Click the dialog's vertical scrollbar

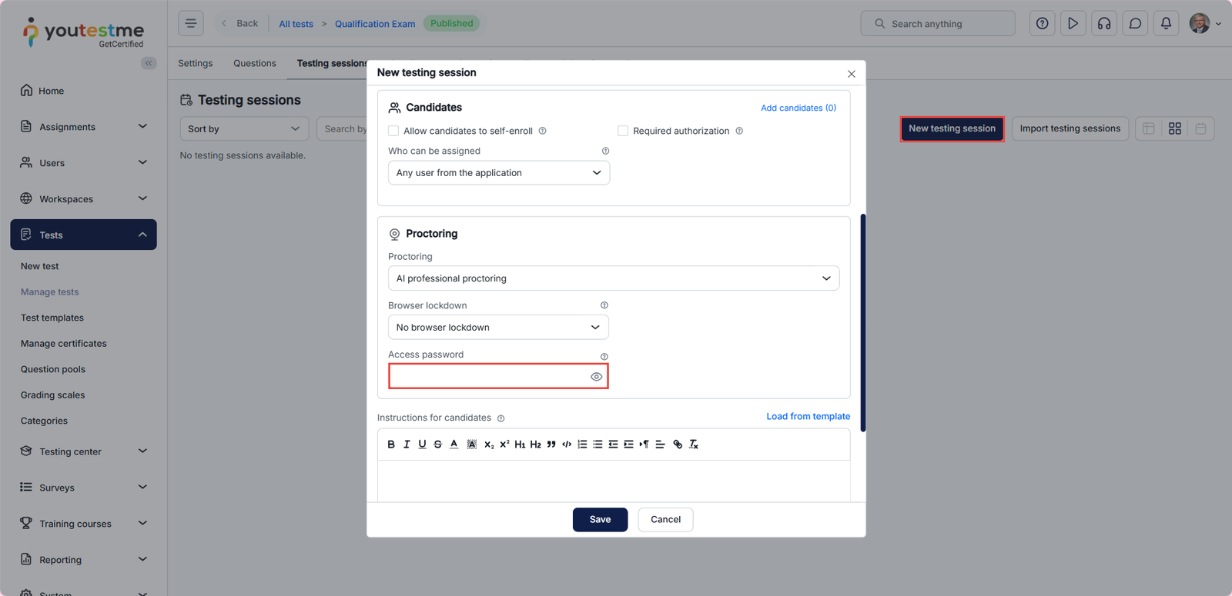pos(862,323)
